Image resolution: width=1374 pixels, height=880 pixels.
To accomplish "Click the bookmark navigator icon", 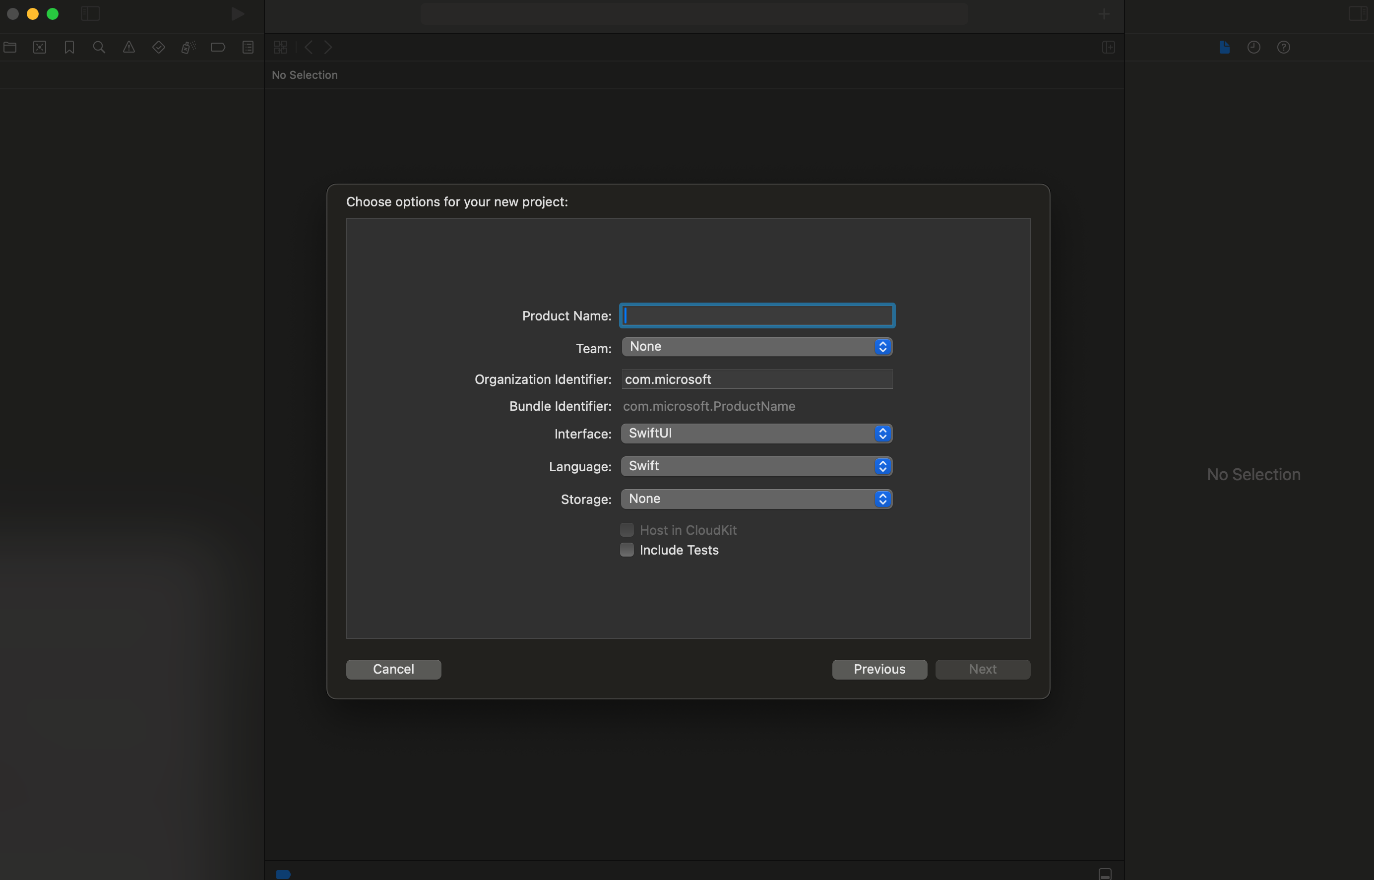I will [68, 47].
